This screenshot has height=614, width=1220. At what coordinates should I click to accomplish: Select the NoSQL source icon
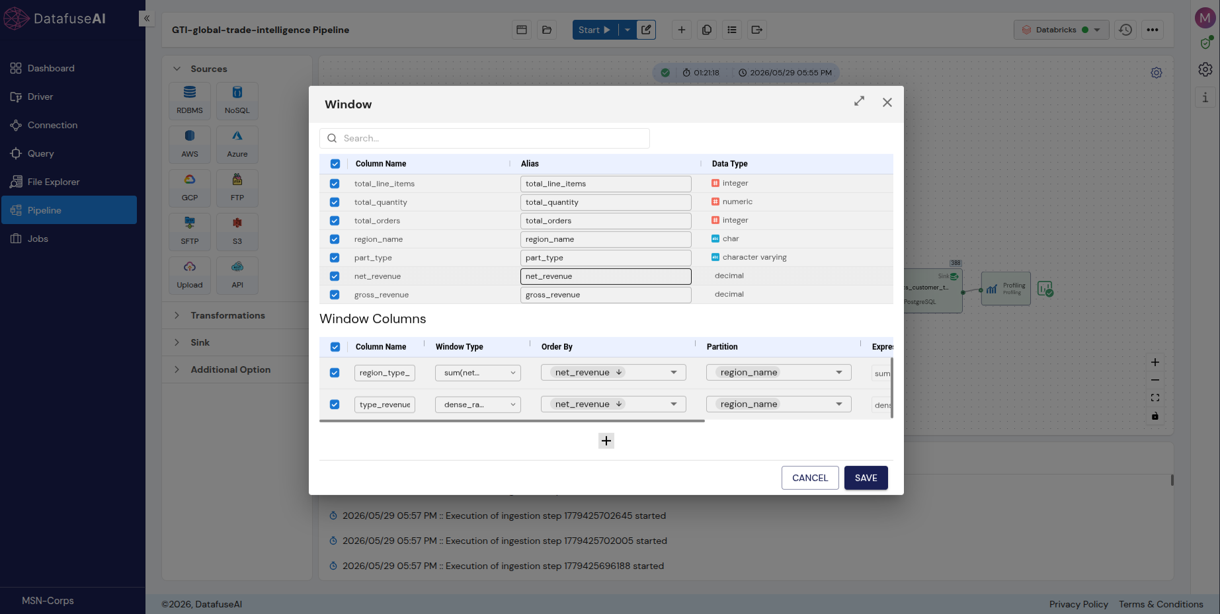point(237,100)
